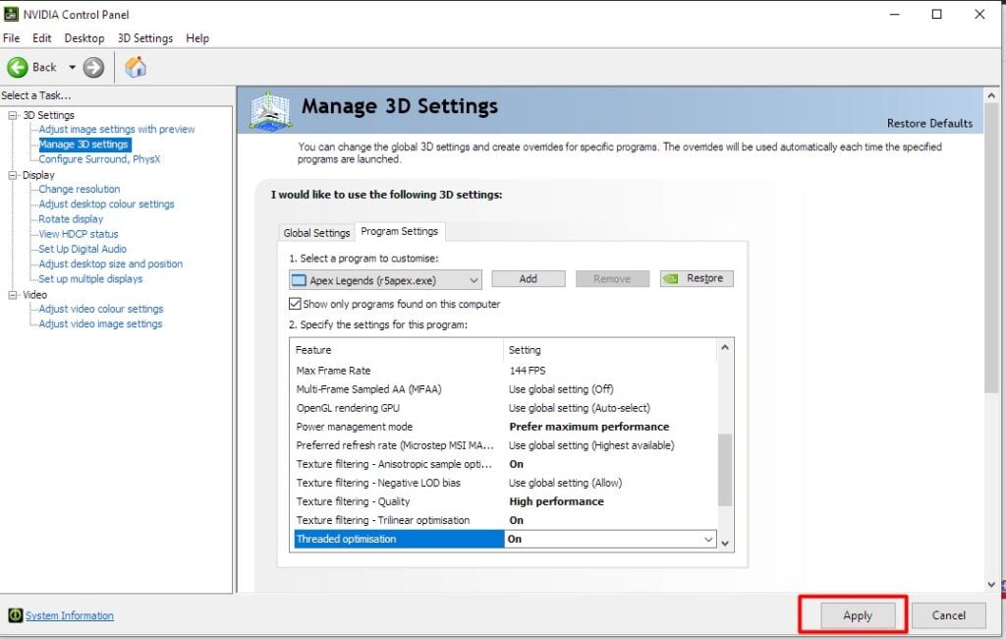Select Texture filtering - Trilinear optimisation row
The image size is (1006, 639).
tap(504, 520)
